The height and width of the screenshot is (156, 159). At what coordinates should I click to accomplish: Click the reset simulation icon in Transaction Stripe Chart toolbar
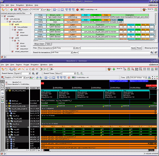[x=62, y=10]
